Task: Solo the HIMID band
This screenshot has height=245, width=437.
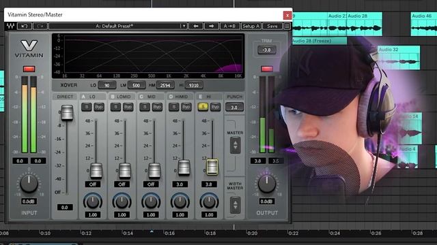Action: coord(174,107)
